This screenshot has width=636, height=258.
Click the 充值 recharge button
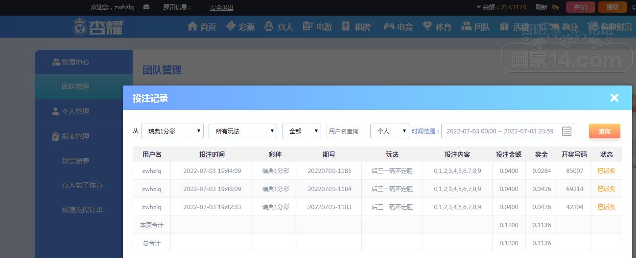point(580,7)
